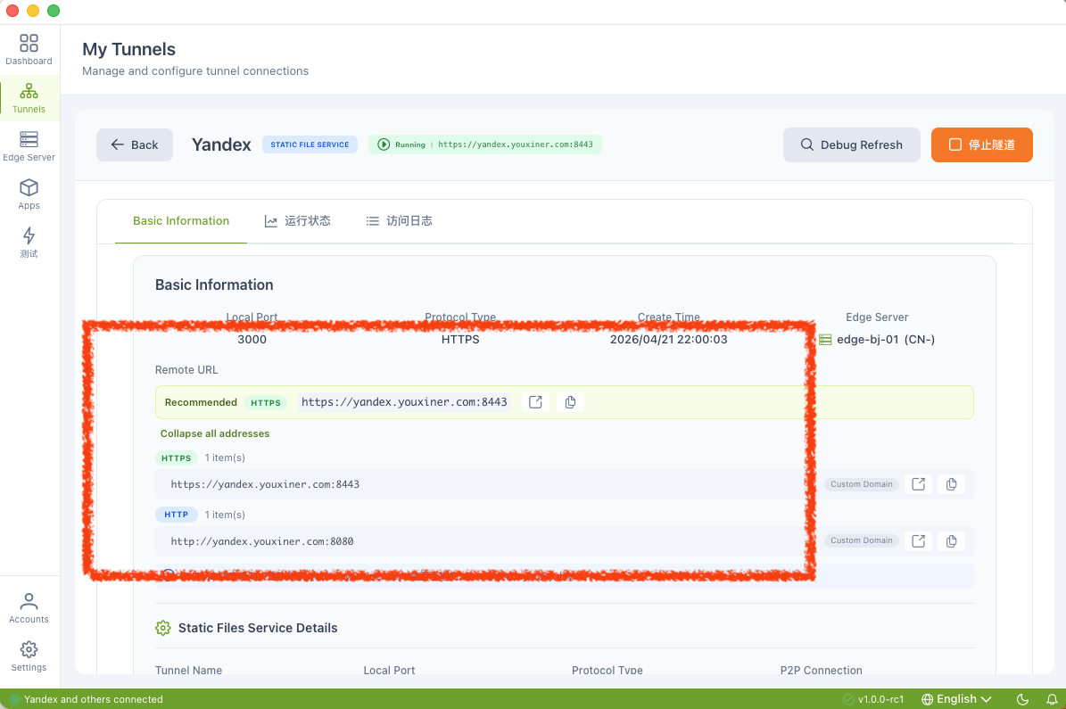
Task: Open the Dashboard sidebar item
Action: pos(29,50)
